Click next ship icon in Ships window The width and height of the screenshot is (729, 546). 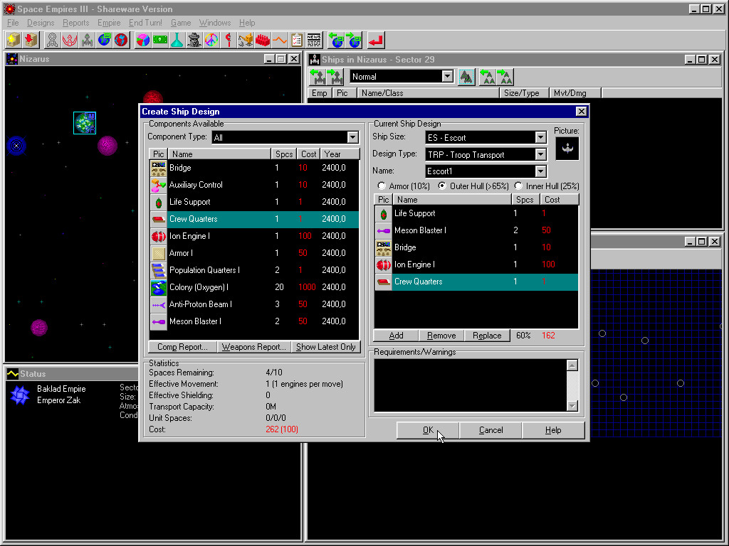coord(335,77)
